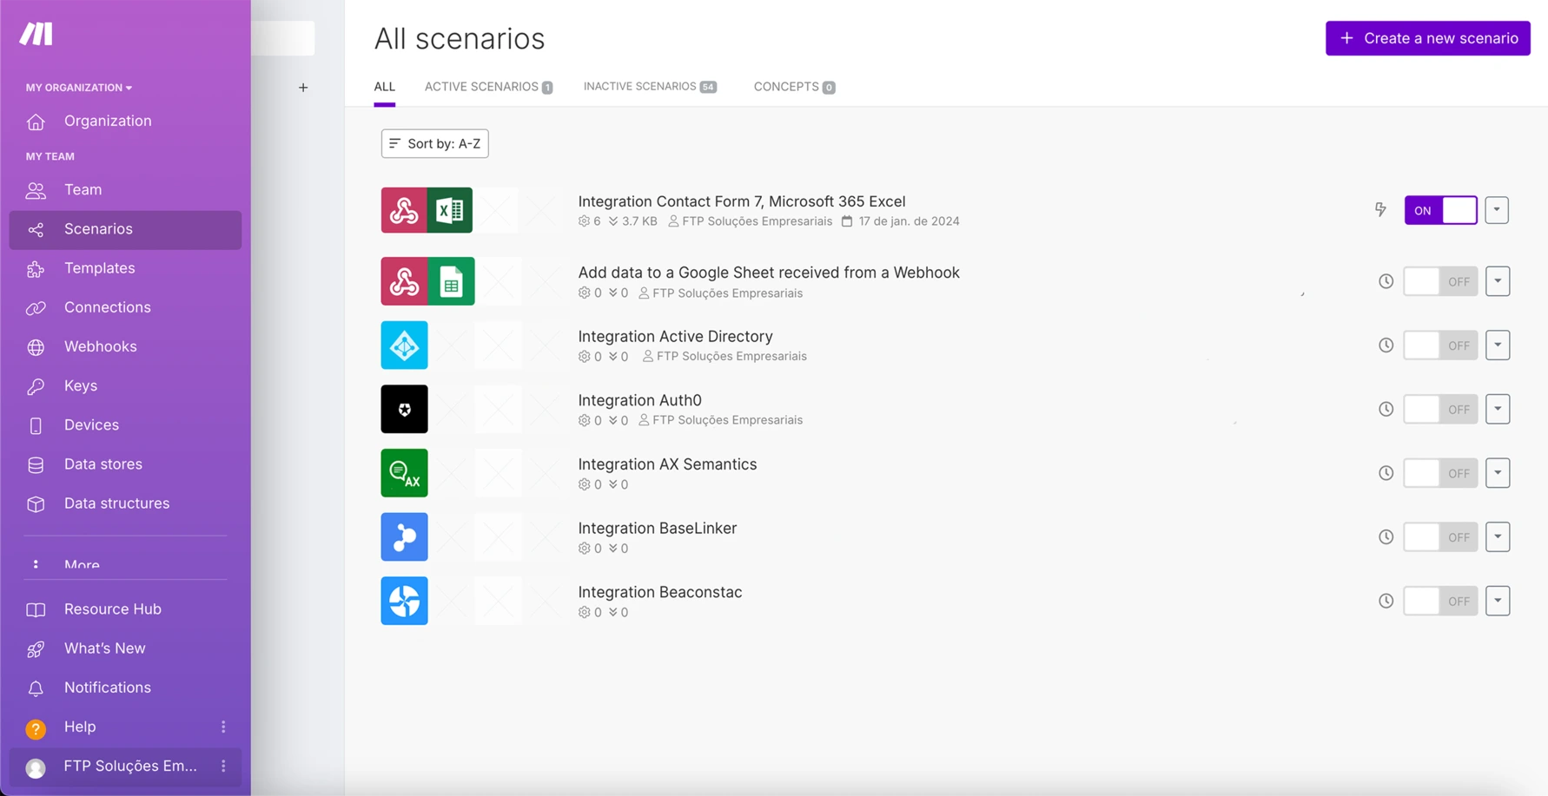The width and height of the screenshot is (1548, 796).
Task: Click Create a new scenario button
Action: [x=1427, y=38]
